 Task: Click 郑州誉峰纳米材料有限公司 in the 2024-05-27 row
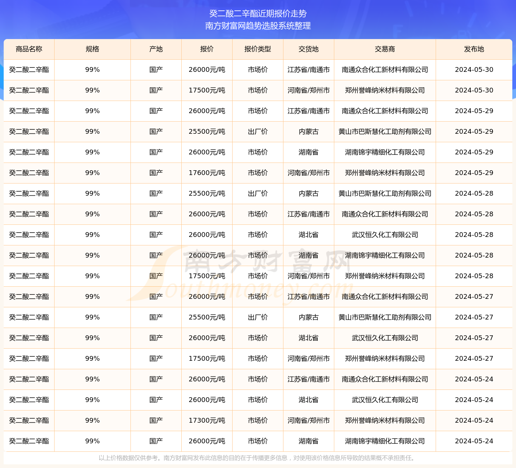point(385,359)
